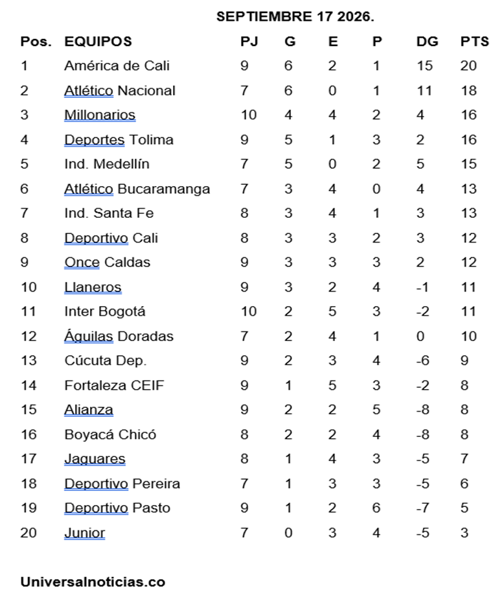Click the DG column header
The image size is (502, 603).
pos(427,41)
